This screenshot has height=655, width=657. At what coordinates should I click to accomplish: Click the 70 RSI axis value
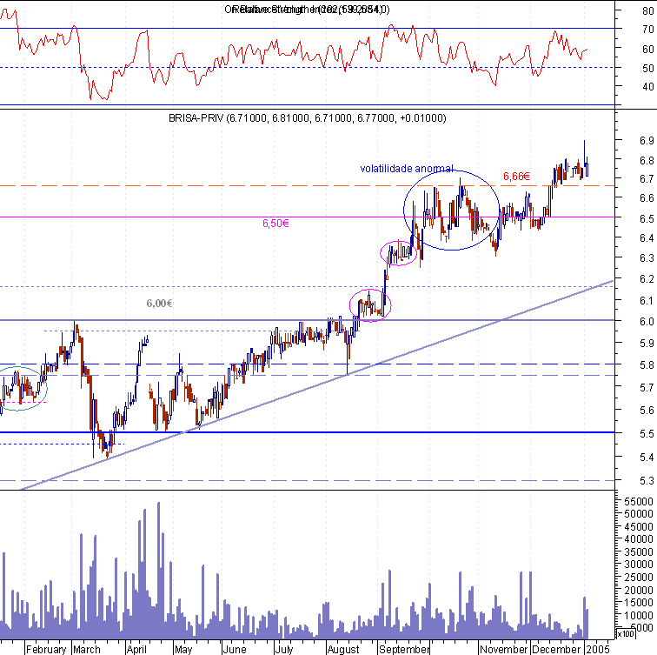(x=648, y=30)
